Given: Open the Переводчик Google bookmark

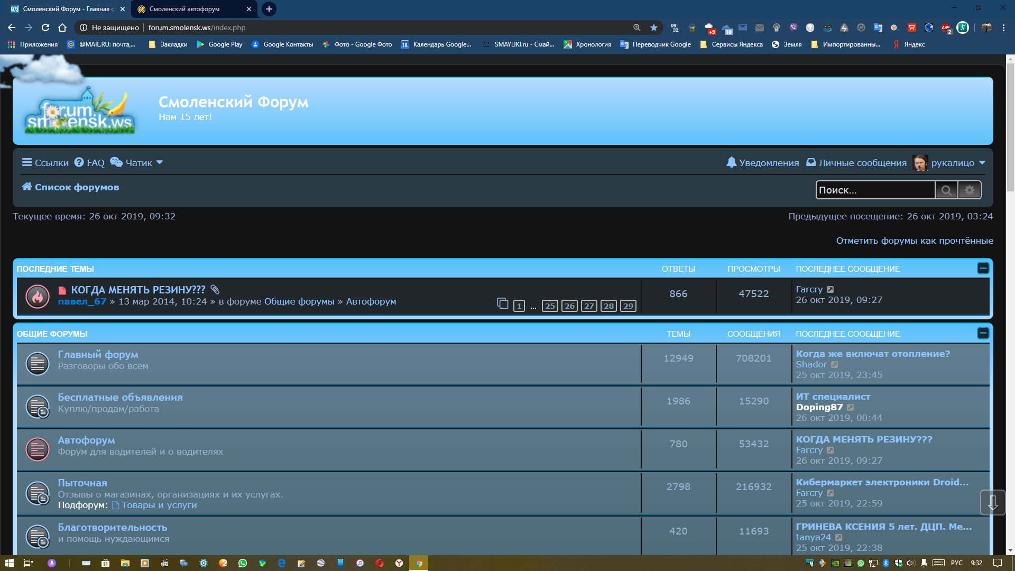Looking at the screenshot, I should coord(656,44).
